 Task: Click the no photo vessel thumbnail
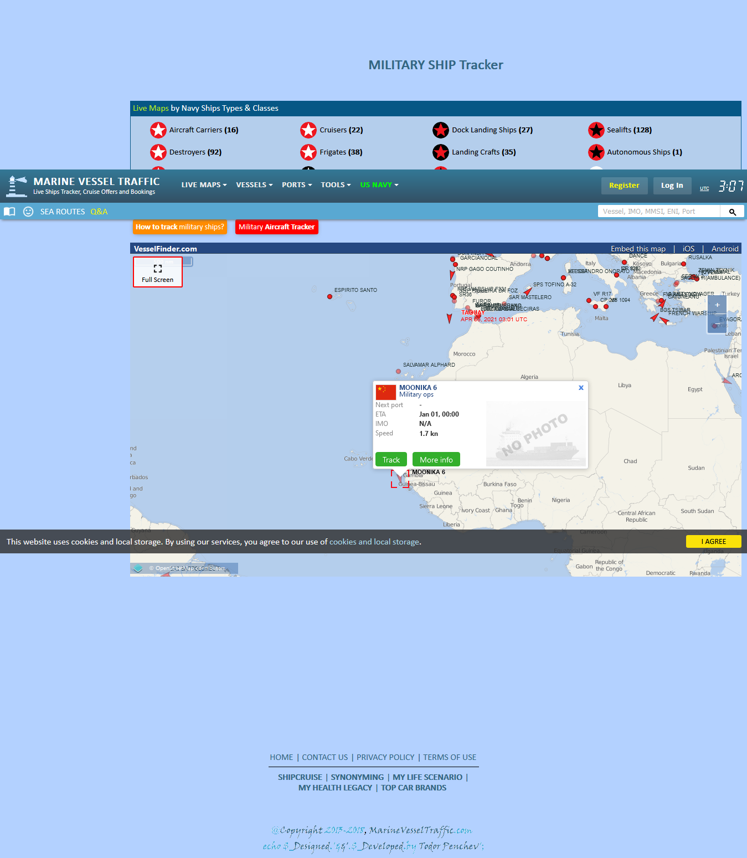coord(535,434)
